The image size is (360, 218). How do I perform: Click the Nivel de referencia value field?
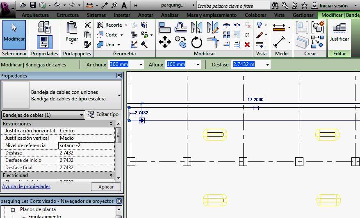tap(86, 145)
